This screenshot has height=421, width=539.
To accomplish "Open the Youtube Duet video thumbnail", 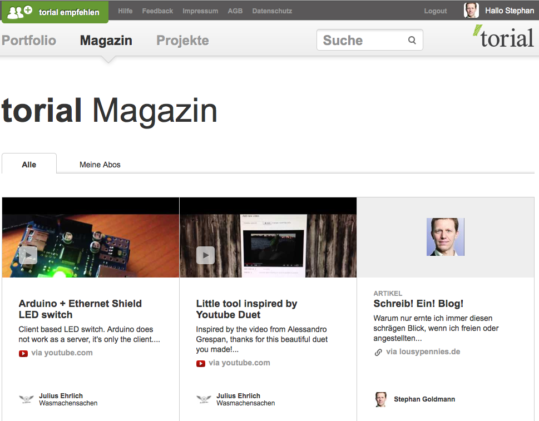I will tap(268, 237).
